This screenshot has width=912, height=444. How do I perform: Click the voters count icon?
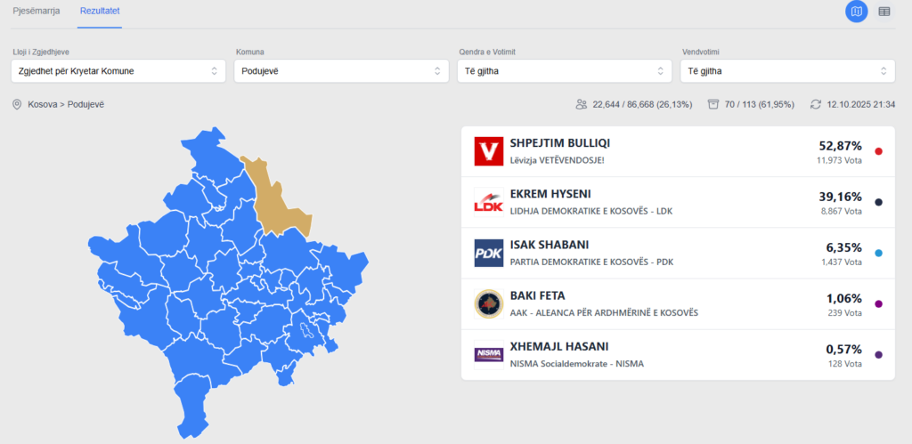582,105
